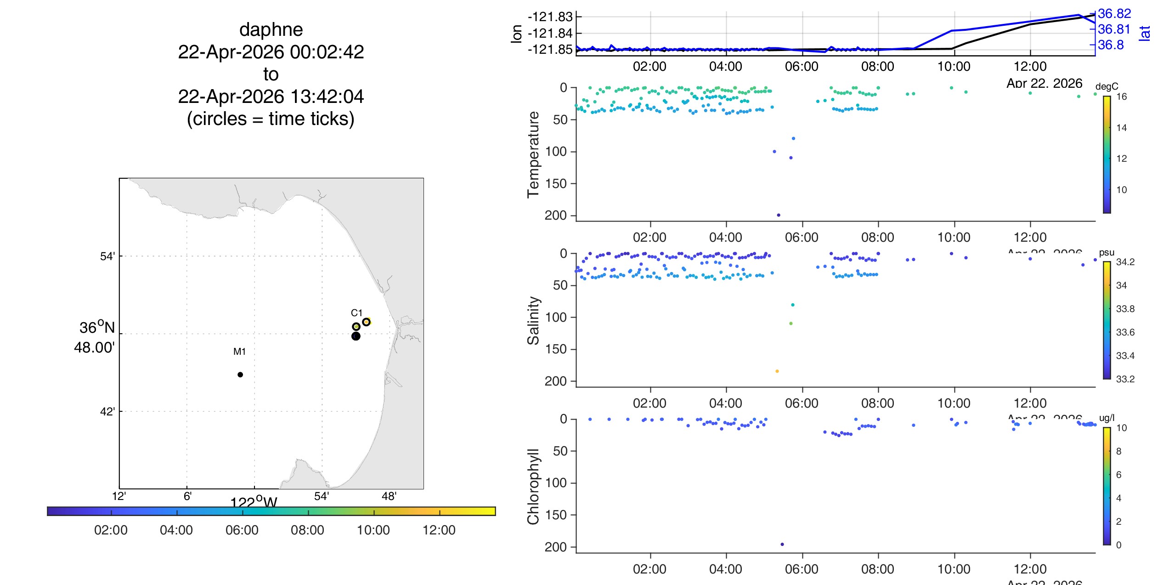
Task: Click the chlorophyll ug/l colorbar
Action: tap(1107, 486)
